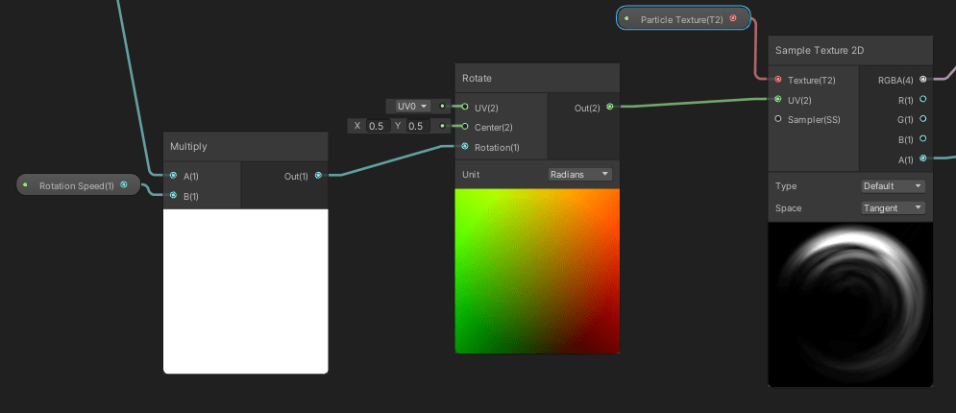This screenshot has width=956, height=413.
Task: Open the Unit Radians dropdown
Action: pos(579,175)
